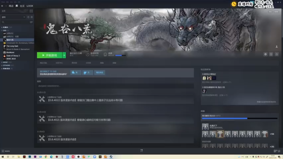Open game info icon

coord(271,54)
